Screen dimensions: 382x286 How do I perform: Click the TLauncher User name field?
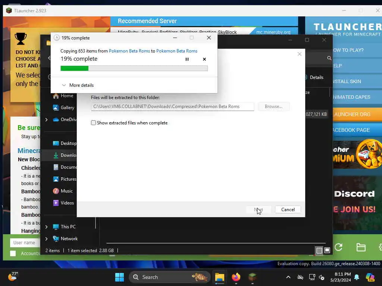(25, 243)
